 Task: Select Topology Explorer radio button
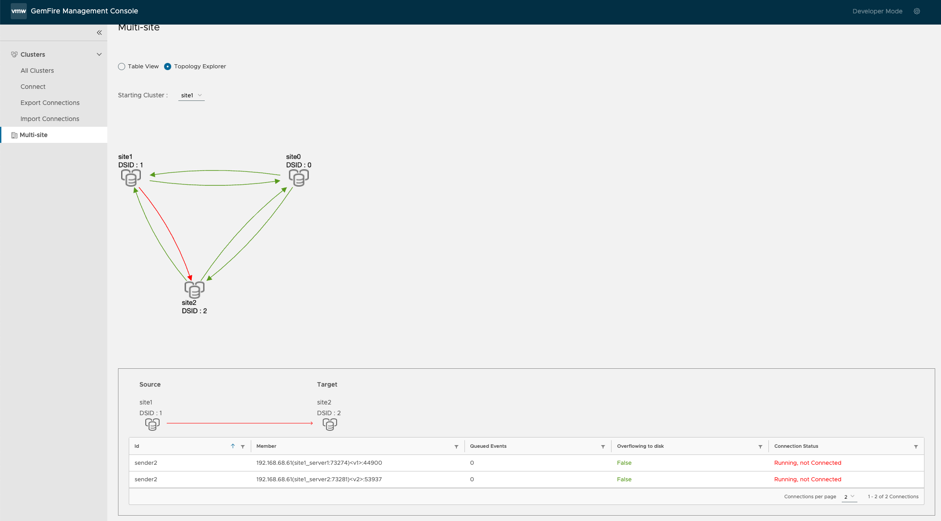tap(168, 67)
